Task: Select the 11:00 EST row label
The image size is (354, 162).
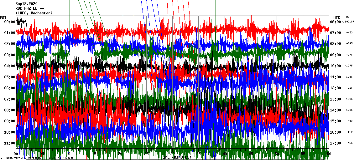Action: pos(9,143)
